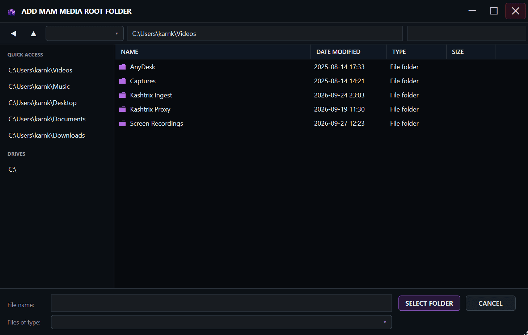Screen dimensions: 528x335
Task: Go back with the left arrow icon
Action: [x=14, y=33]
